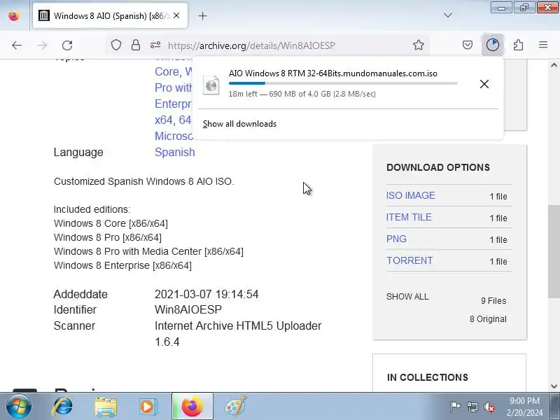Screen dimensions: 560x420
Task: Click the muted volume tray icon
Action: 489,407
